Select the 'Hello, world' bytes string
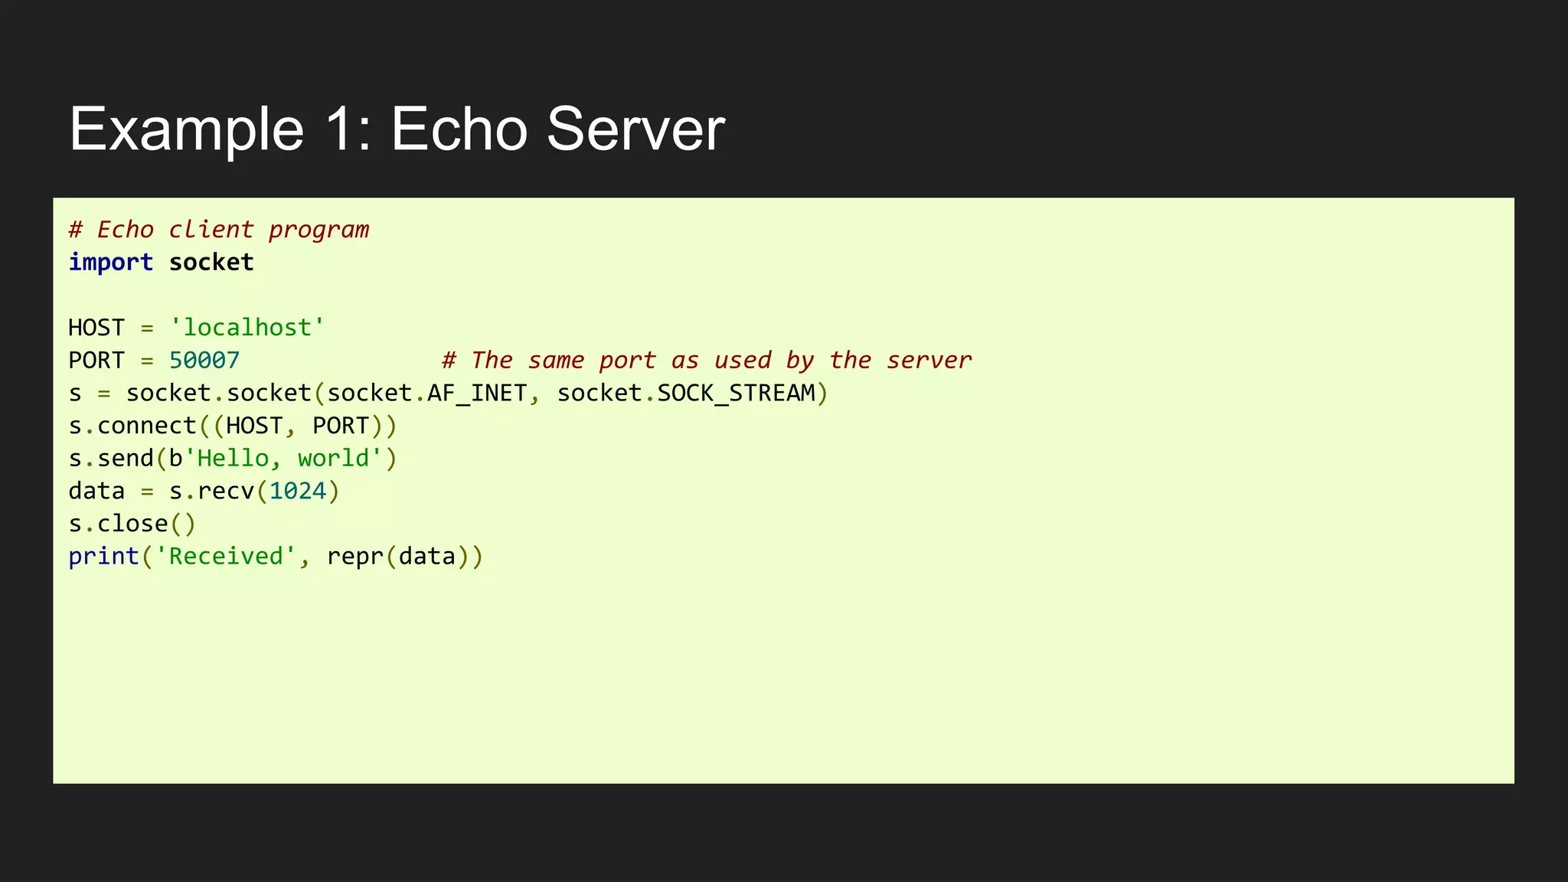 [283, 459]
